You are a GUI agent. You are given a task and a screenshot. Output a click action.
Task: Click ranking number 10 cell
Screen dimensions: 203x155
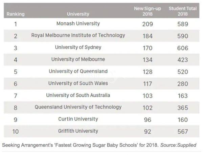16,132
